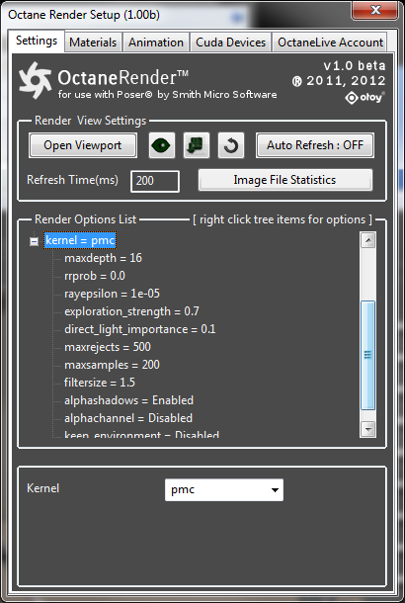
Task: Switch to the Materials tab
Action: pyautogui.click(x=93, y=43)
